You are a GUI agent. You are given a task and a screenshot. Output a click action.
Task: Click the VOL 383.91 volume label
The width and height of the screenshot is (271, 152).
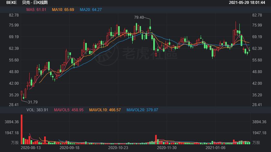click(x=37, y=110)
